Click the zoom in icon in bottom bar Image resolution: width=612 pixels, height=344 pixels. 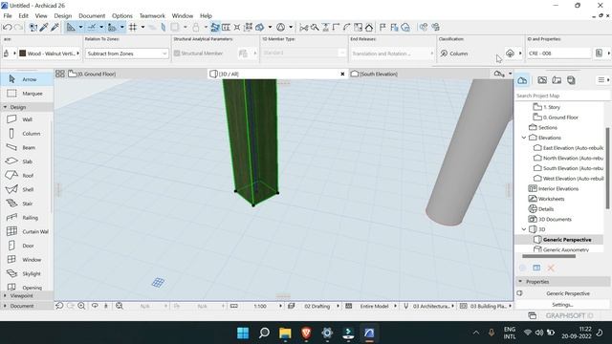(x=81, y=306)
